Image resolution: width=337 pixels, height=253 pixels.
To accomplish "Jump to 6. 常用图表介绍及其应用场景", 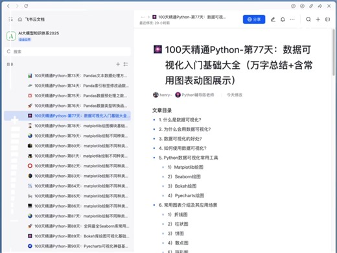I will [x=188, y=205].
